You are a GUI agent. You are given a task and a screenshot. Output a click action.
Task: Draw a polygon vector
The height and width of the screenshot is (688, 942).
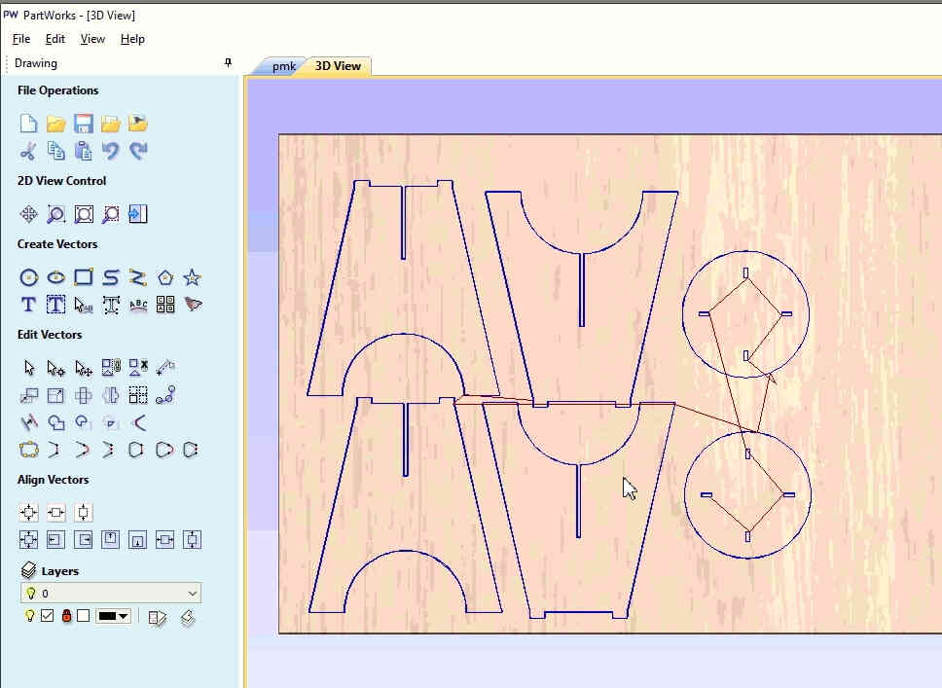[165, 277]
